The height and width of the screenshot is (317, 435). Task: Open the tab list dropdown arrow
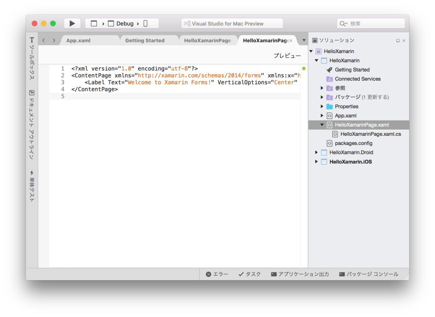(x=304, y=40)
